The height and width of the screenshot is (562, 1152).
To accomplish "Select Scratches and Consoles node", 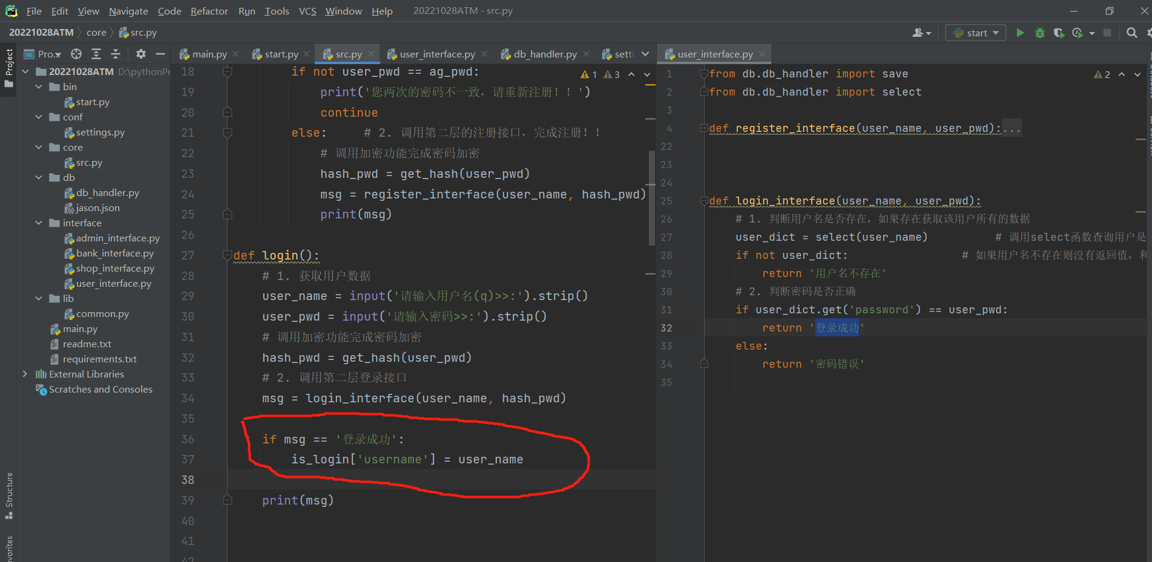I will point(94,389).
